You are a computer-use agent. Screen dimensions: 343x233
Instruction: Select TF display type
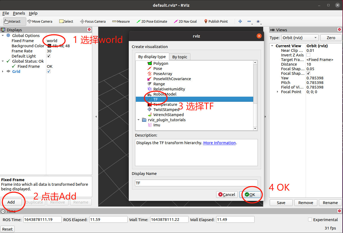pyautogui.click(x=194, y=99)
